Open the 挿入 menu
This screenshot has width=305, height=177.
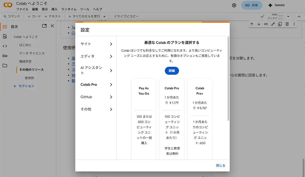(54, 9)
